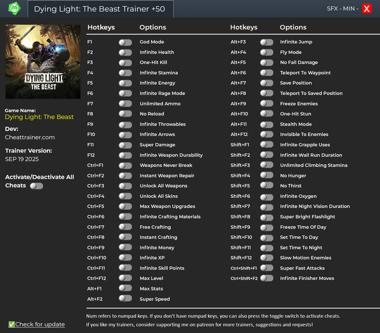The height and width of the screenshot is (333, 380).
Task: Click the green gamepad logo icon
Action: [14, 8]
